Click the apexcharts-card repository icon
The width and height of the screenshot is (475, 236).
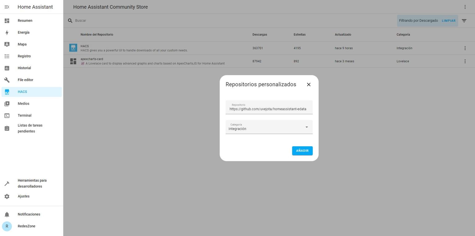[73, 61]
